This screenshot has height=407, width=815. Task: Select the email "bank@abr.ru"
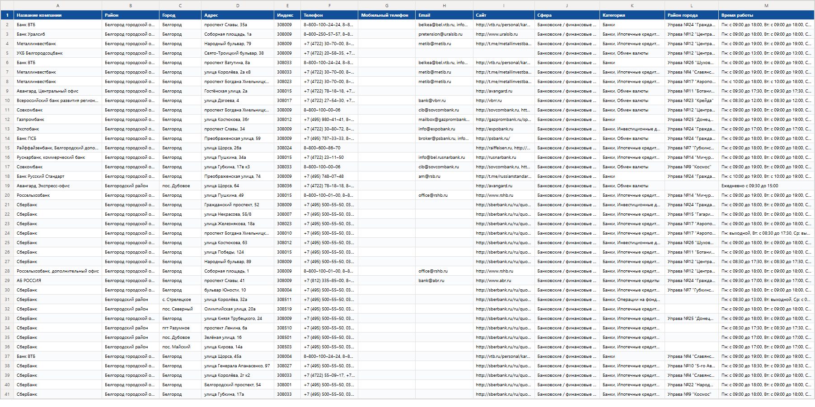[444, 281]
